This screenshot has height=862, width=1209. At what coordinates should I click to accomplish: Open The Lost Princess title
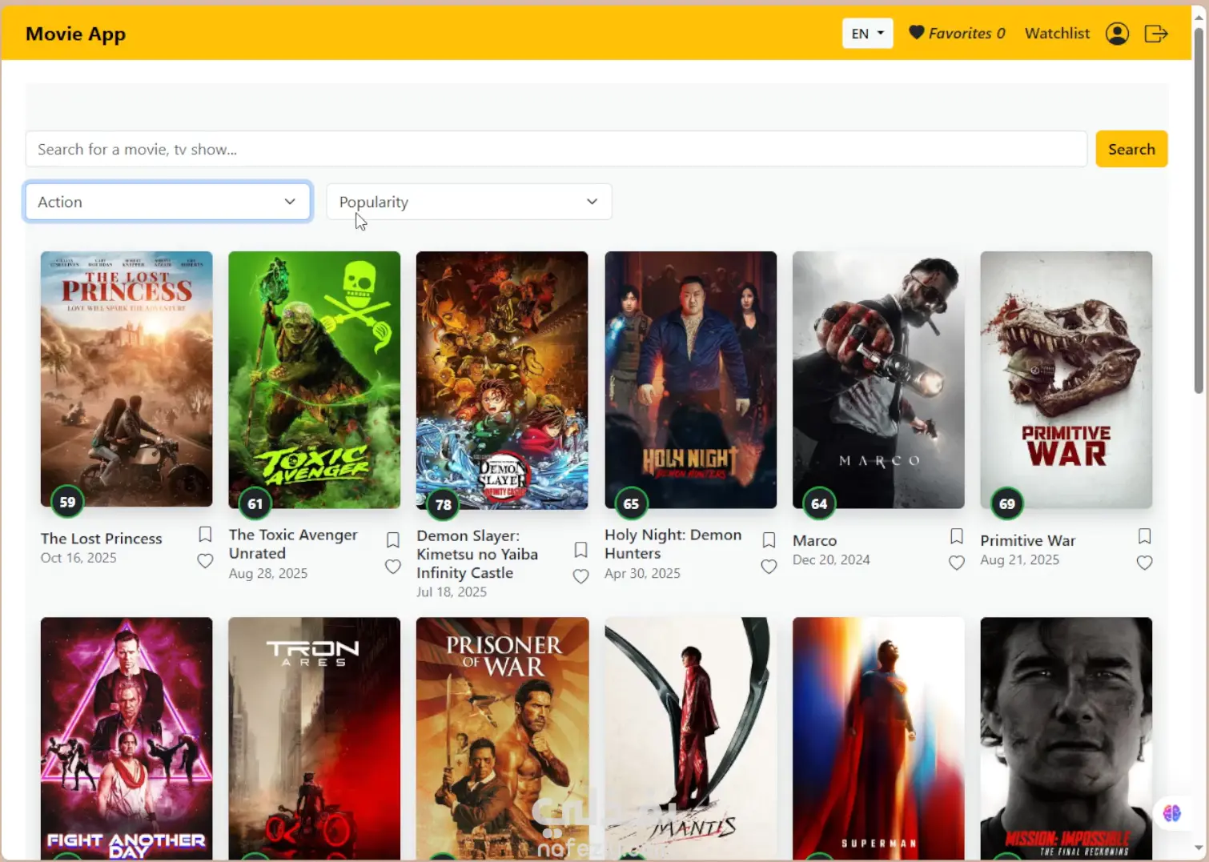click(x=102, y=539)
